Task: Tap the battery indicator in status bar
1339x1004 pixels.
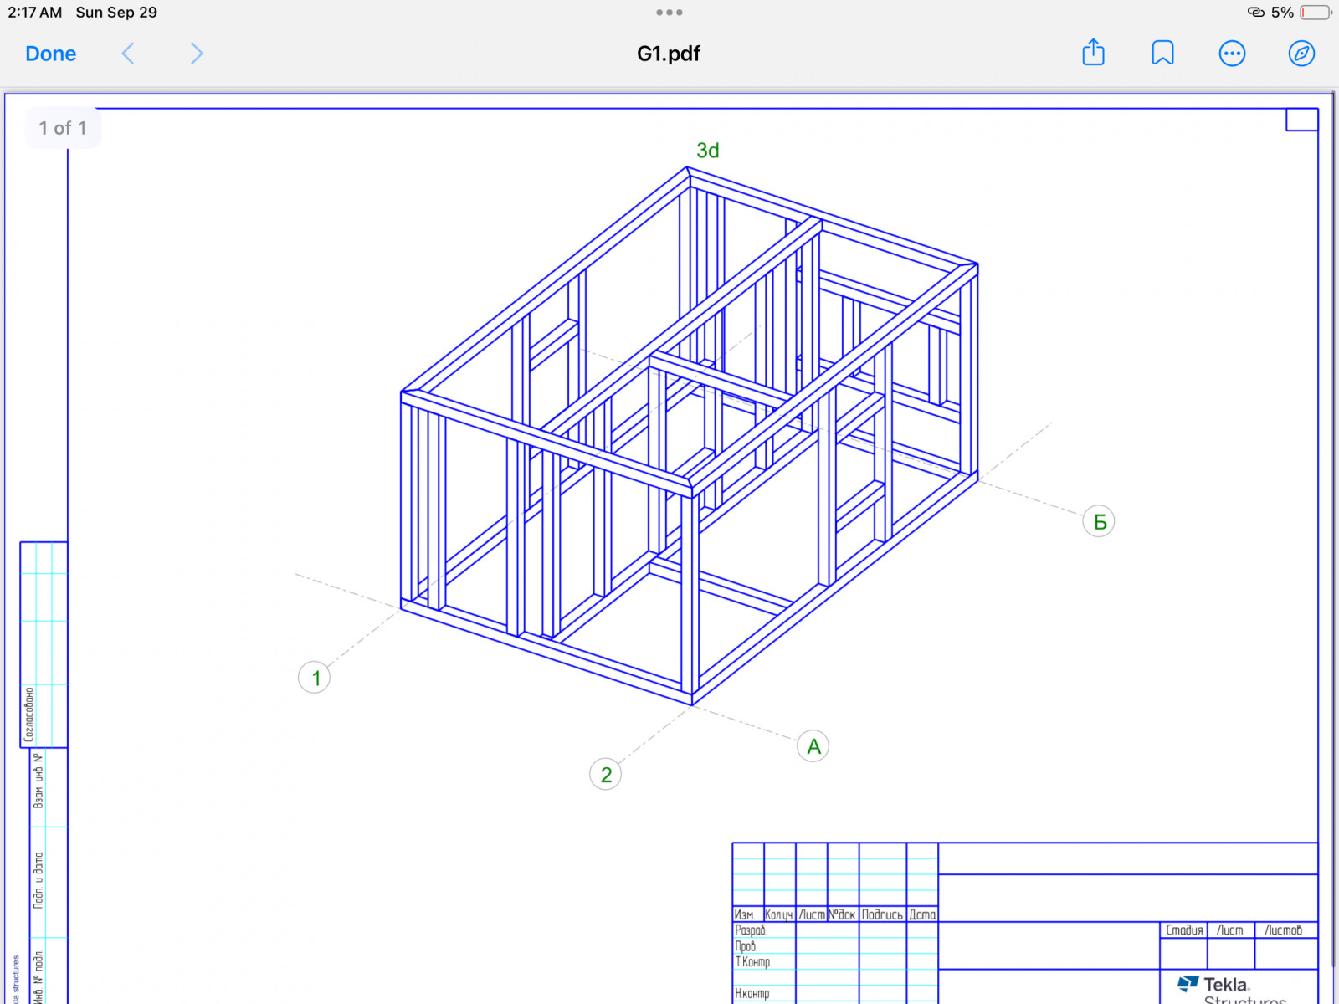Action: [1316, 13]
